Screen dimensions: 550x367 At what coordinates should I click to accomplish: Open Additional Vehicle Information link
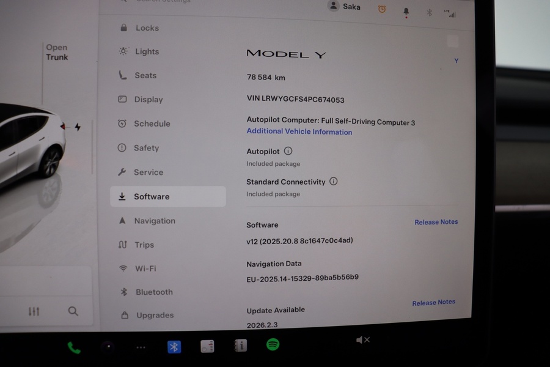299,132
